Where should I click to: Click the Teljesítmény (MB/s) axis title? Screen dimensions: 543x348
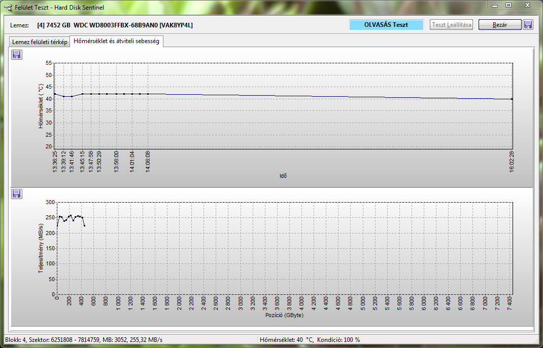point(41,248)
